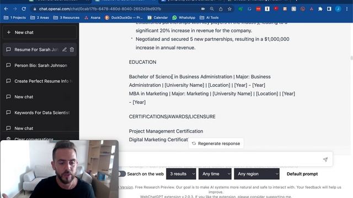
Task: Click the zoom magnifier icon in address bar
Action: point(212,9)
